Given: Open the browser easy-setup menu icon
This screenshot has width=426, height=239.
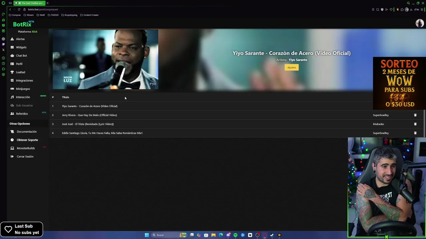Looking at the screenshot, I should click(422, 9).
